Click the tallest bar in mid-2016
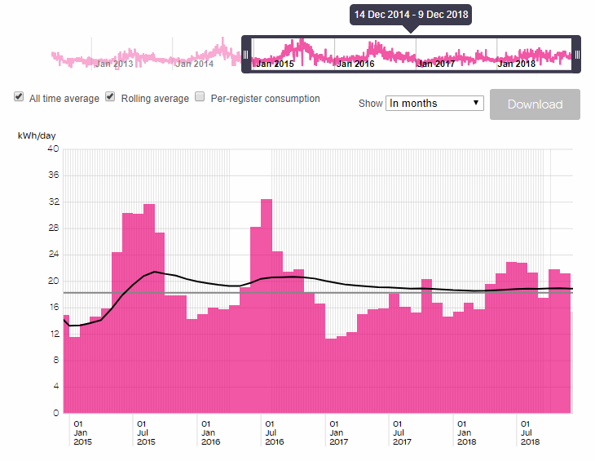 click(266, 306)
